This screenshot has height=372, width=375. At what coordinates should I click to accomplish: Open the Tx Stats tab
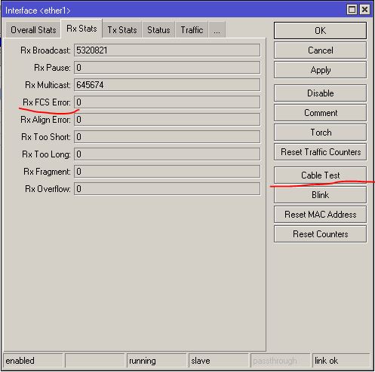122,30
